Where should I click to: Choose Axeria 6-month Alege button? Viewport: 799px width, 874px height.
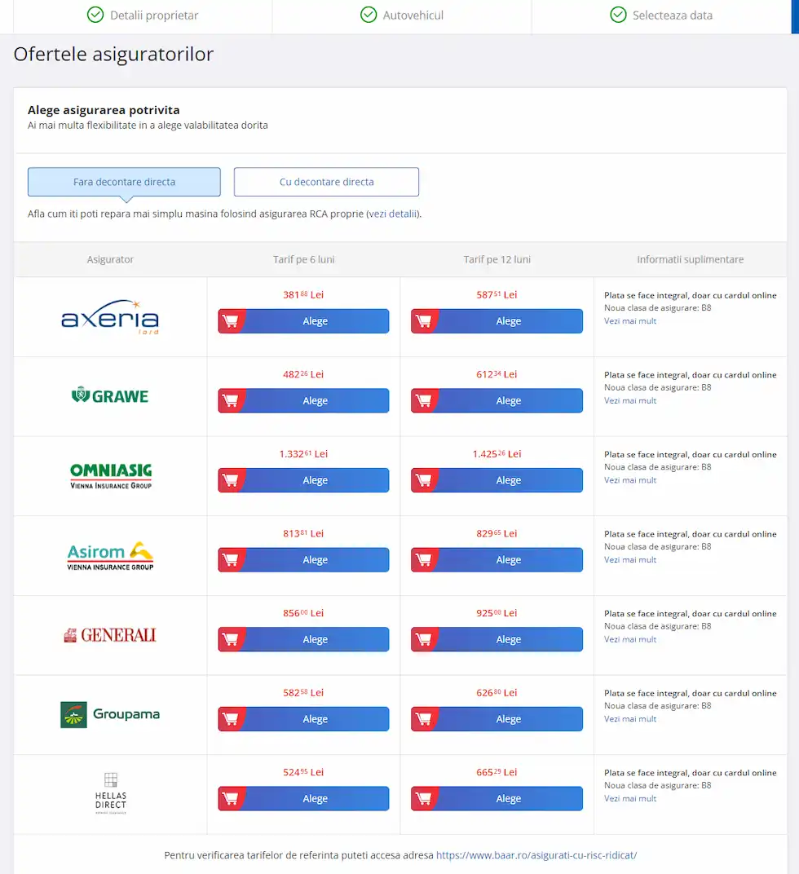[x=304, y=321]
